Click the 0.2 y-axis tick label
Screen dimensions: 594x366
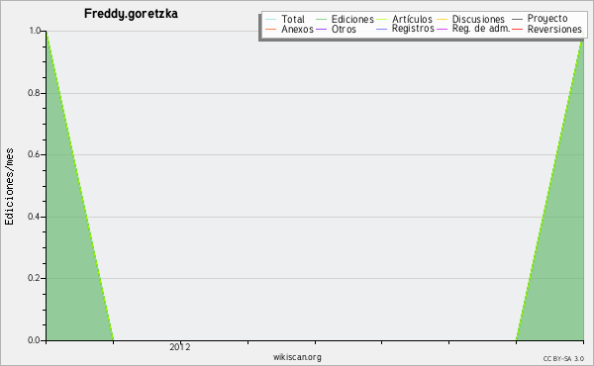pyautogui.click(x=34, y=278)
